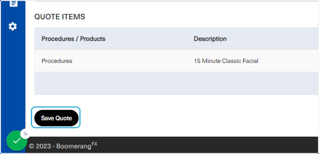Click the Boomerang brand name in the footer
Viewport: 319px width, 154px height.
click(73, 146)
